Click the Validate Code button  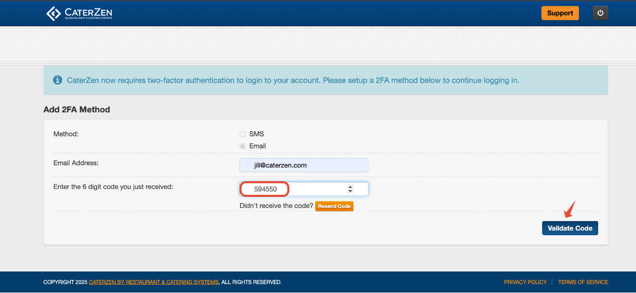(x=570, y=228)
